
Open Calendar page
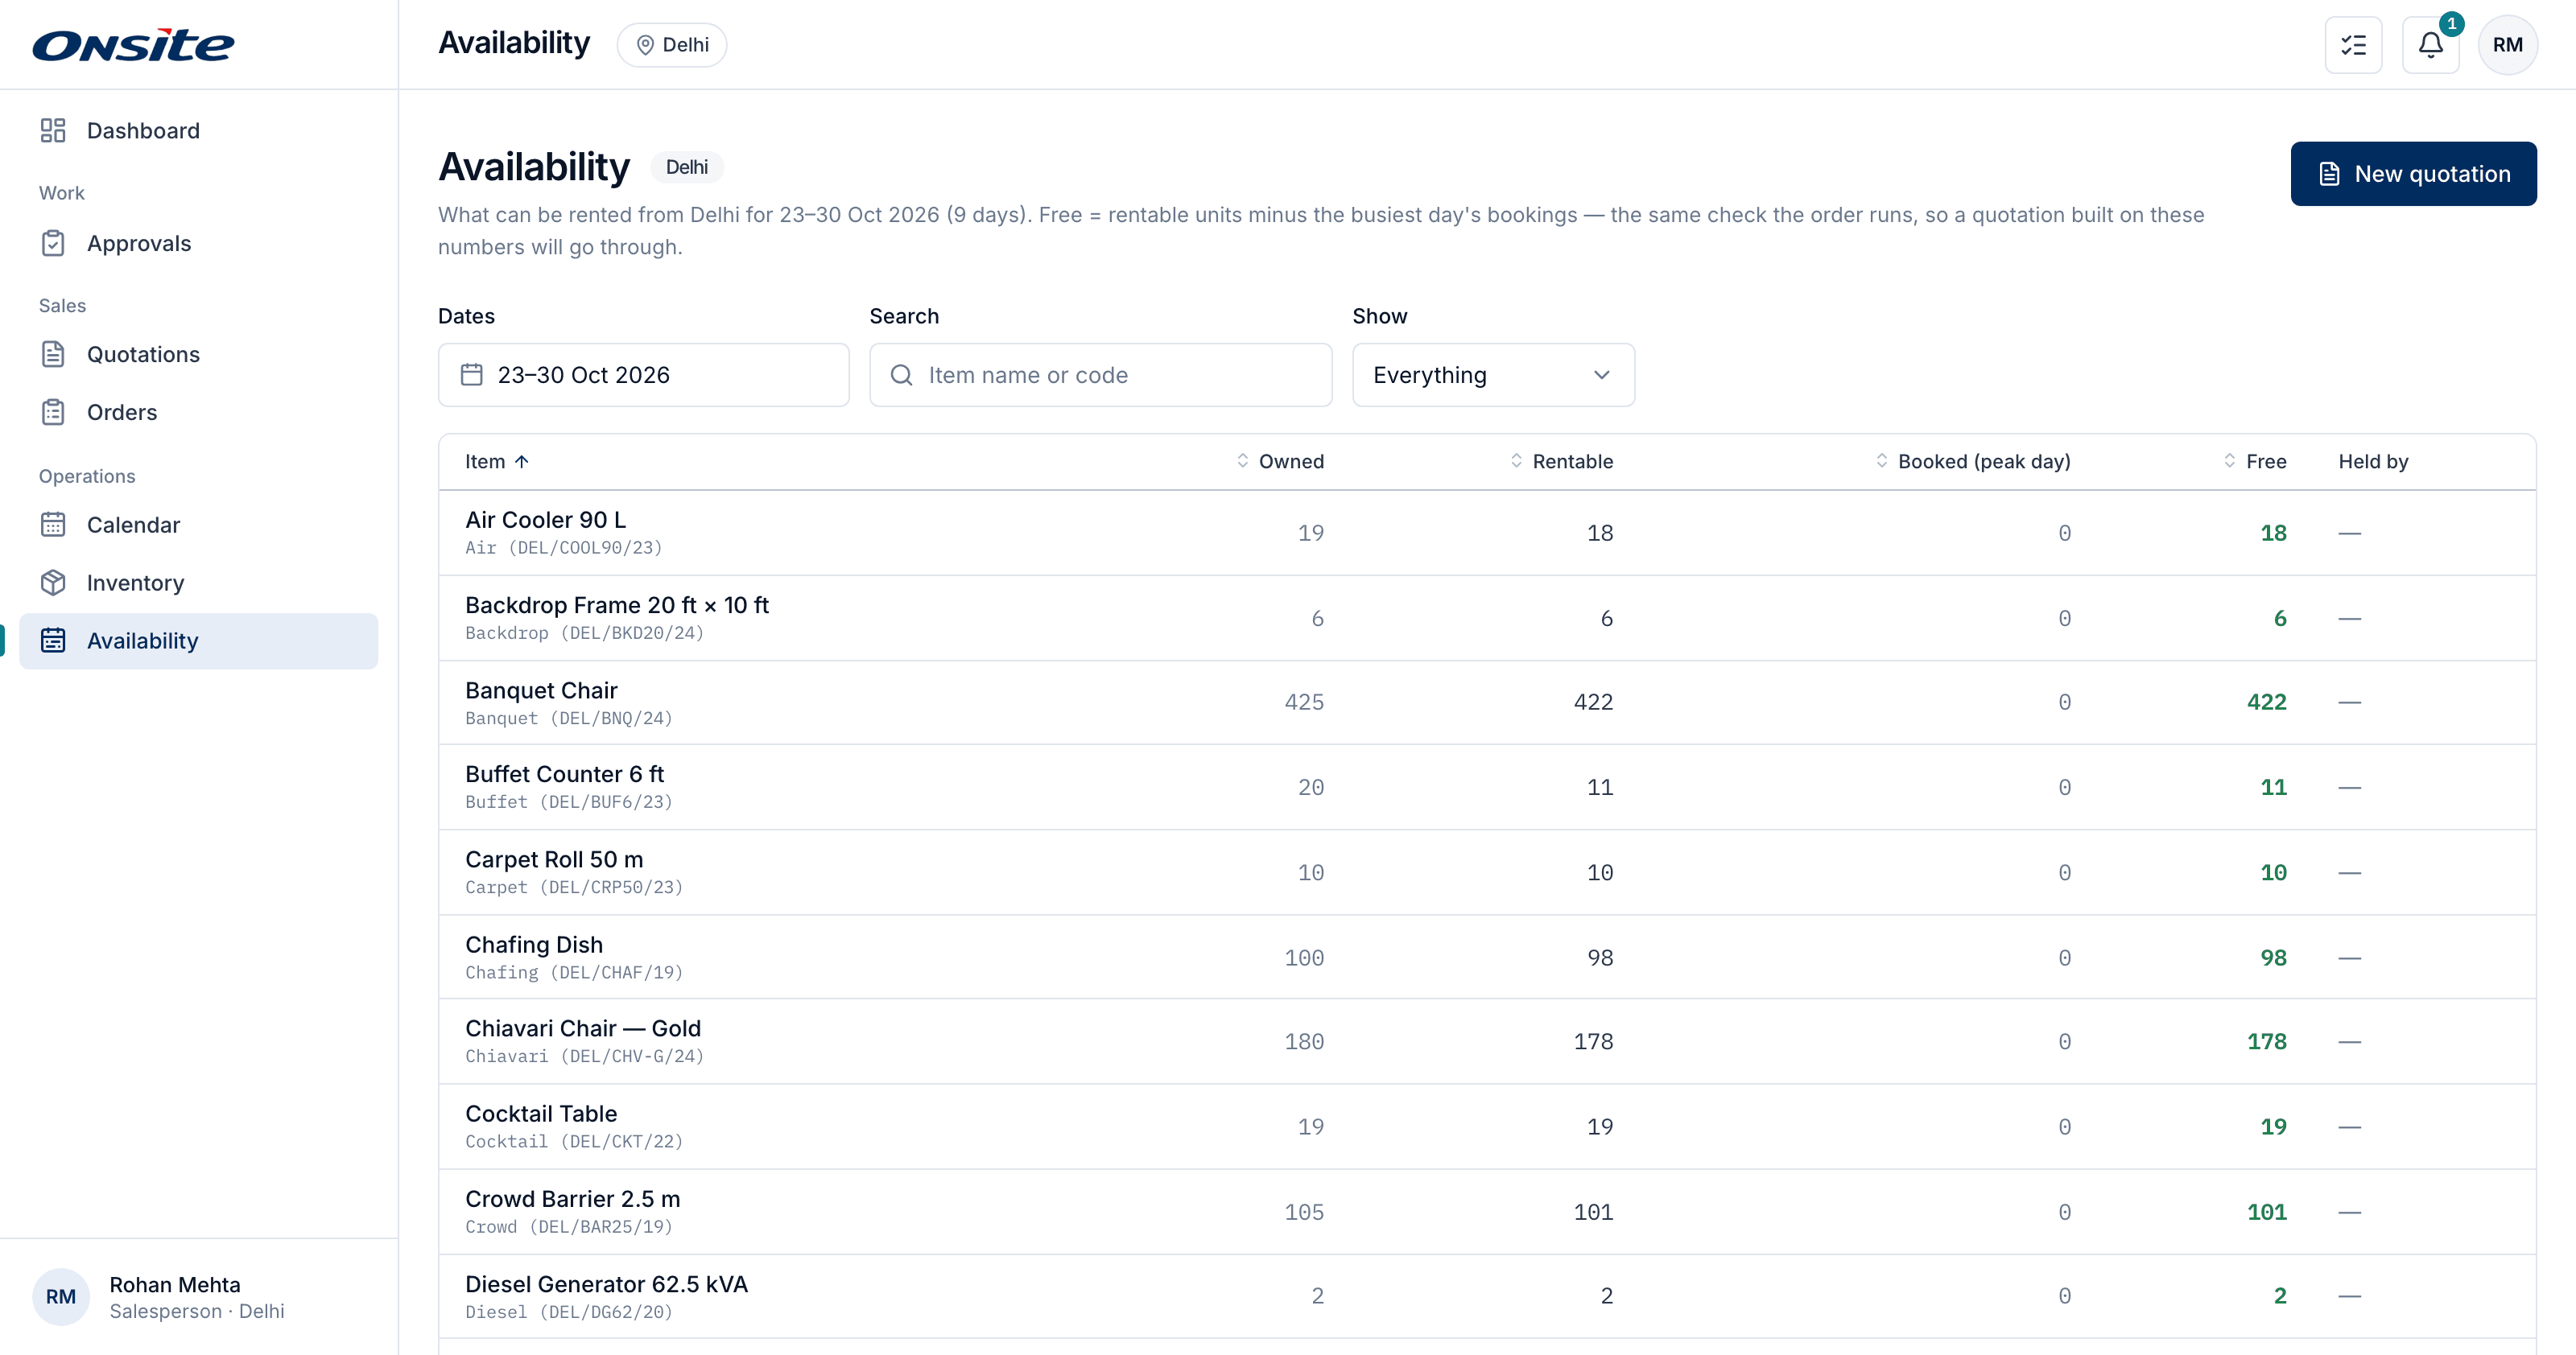(199, 525)
